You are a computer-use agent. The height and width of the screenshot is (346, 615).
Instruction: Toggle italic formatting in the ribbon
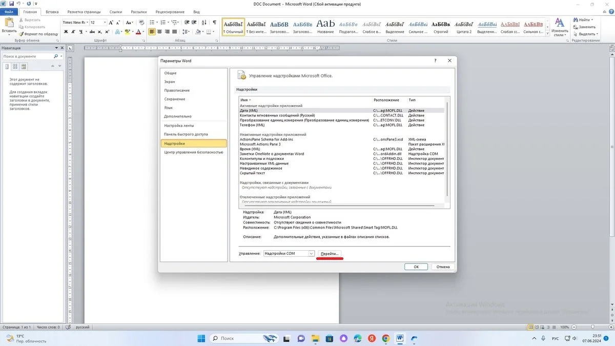click(x=73, y=32)
